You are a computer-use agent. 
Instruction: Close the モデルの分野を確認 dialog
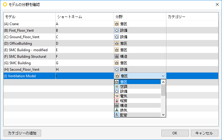click(x=217, y=4)
